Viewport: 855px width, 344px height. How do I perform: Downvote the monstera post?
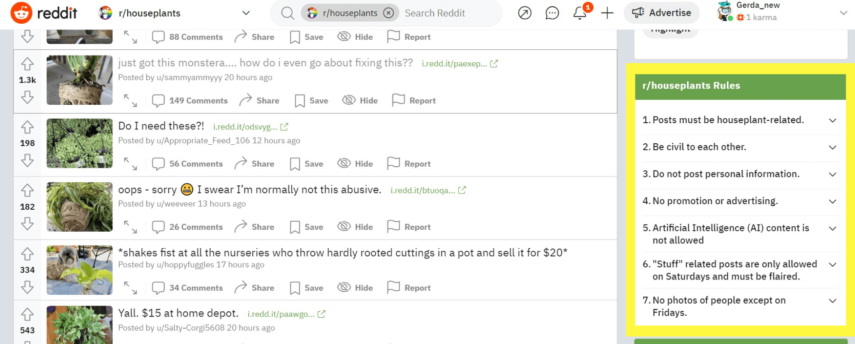(27, 97)
